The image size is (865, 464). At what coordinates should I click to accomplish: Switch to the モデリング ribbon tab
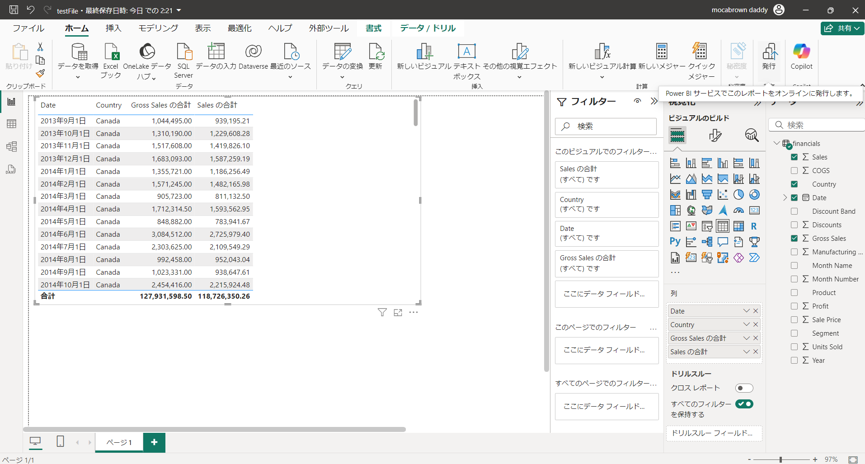click(158, 28)
